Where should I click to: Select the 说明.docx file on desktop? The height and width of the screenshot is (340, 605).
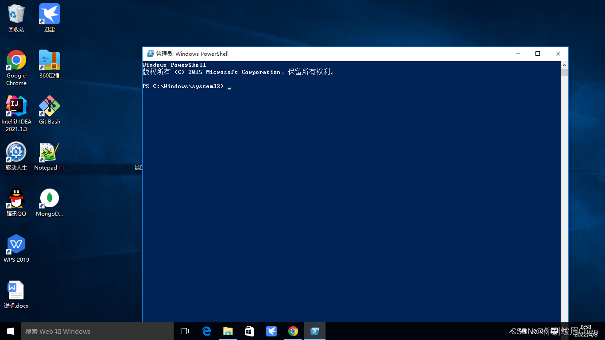click(x=16, y=291)
